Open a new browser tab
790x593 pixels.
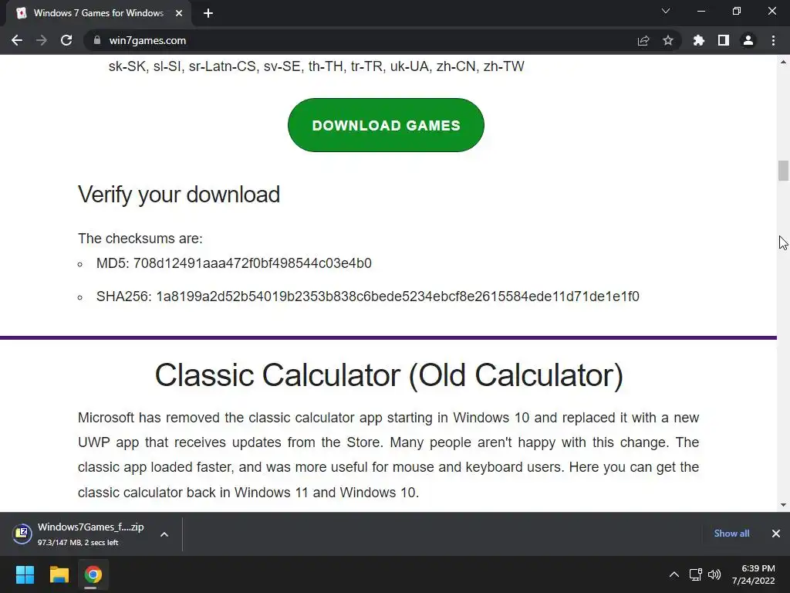pos(208,13)
